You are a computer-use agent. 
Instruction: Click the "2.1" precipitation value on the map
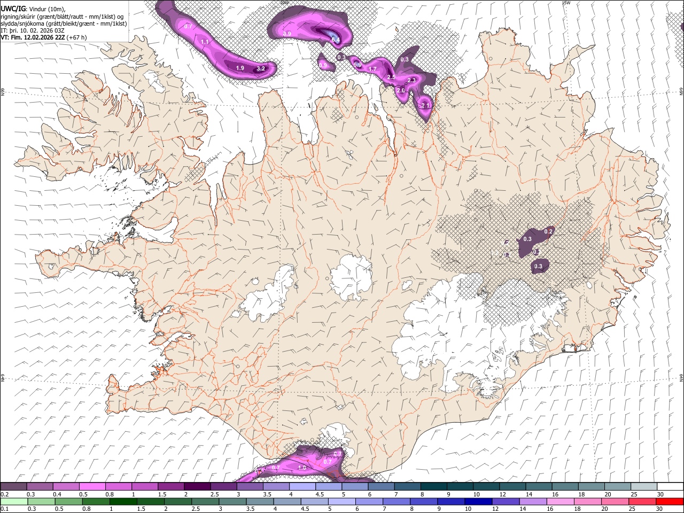425,106
